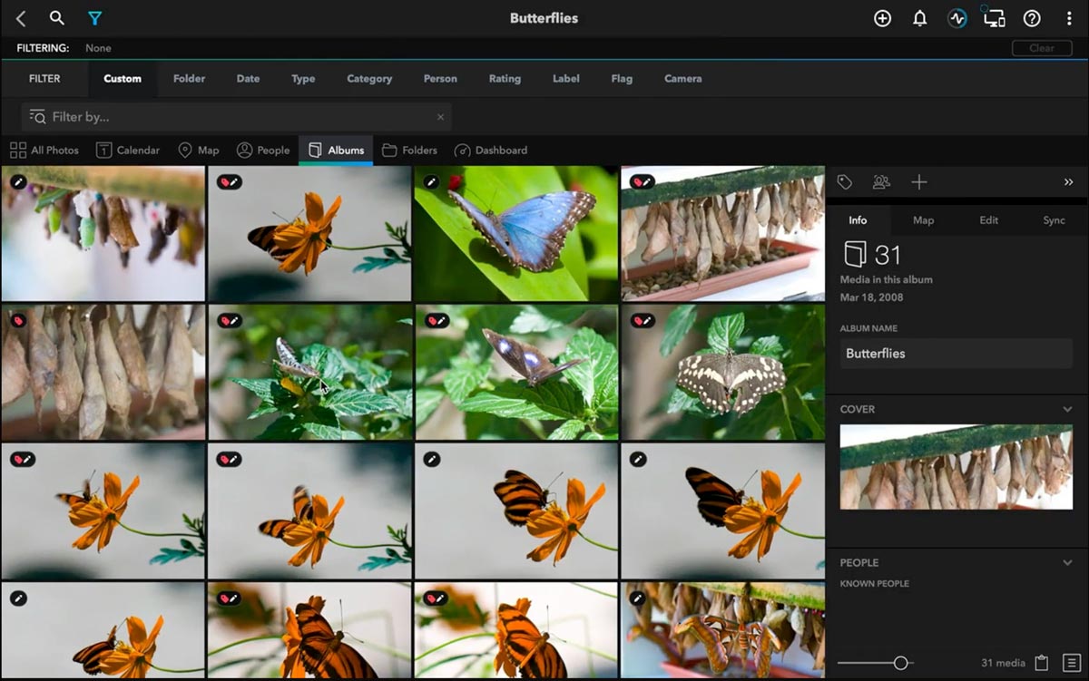The height and width of the screenshot is (681, 1089).
Task: Switch to Albums view
Action: click(x=336, y=151)
